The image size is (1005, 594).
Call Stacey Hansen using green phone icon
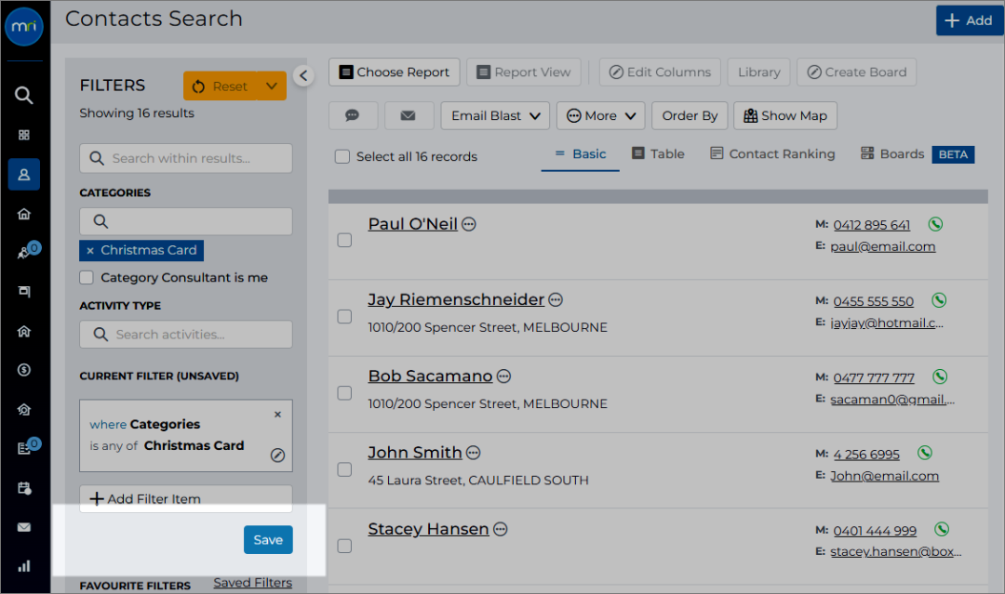[x=942, y=529]
